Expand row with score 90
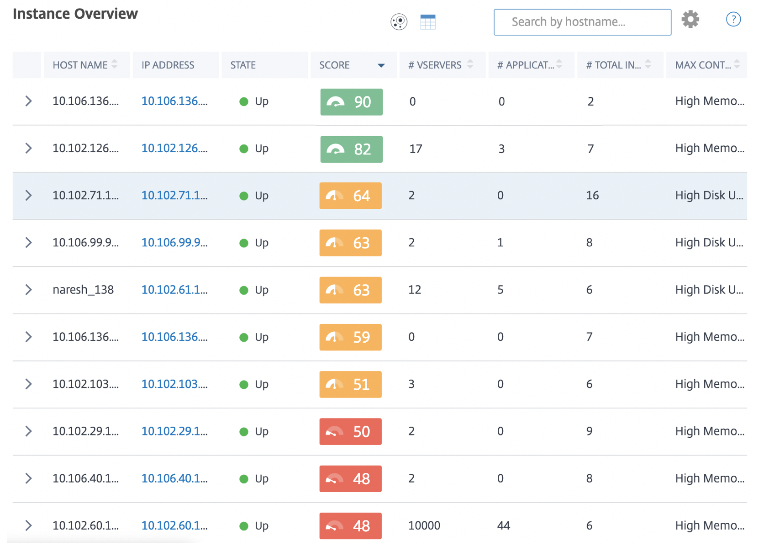 coord(28,101)
